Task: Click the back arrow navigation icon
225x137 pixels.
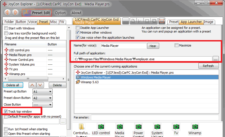Action: [7, 13]
